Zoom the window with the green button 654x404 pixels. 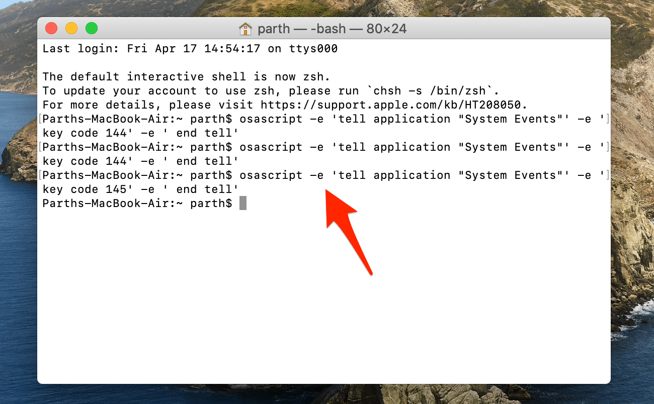(x=91, y=28)
